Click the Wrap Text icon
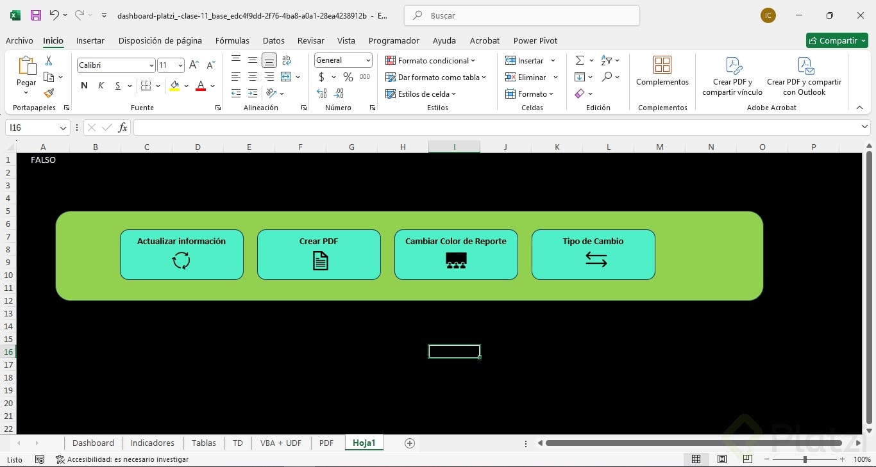This screenshot has width=876, height=467. coord(286,60)
